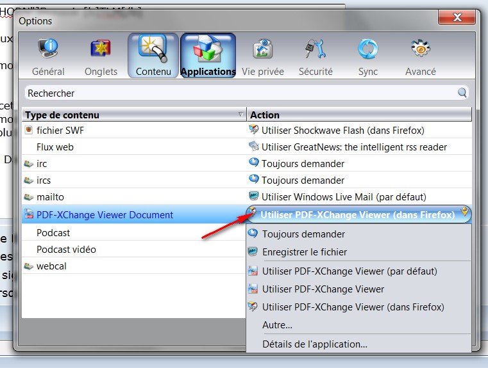Screen dimensions: 488x368
Task: Click the fichier SWF icon
Action: click(29, 130)
